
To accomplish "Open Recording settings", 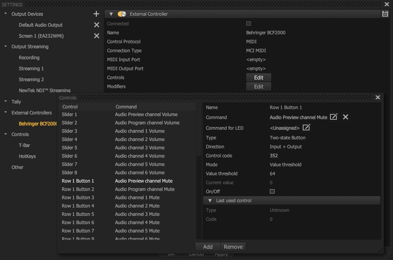I will [29, 58].
